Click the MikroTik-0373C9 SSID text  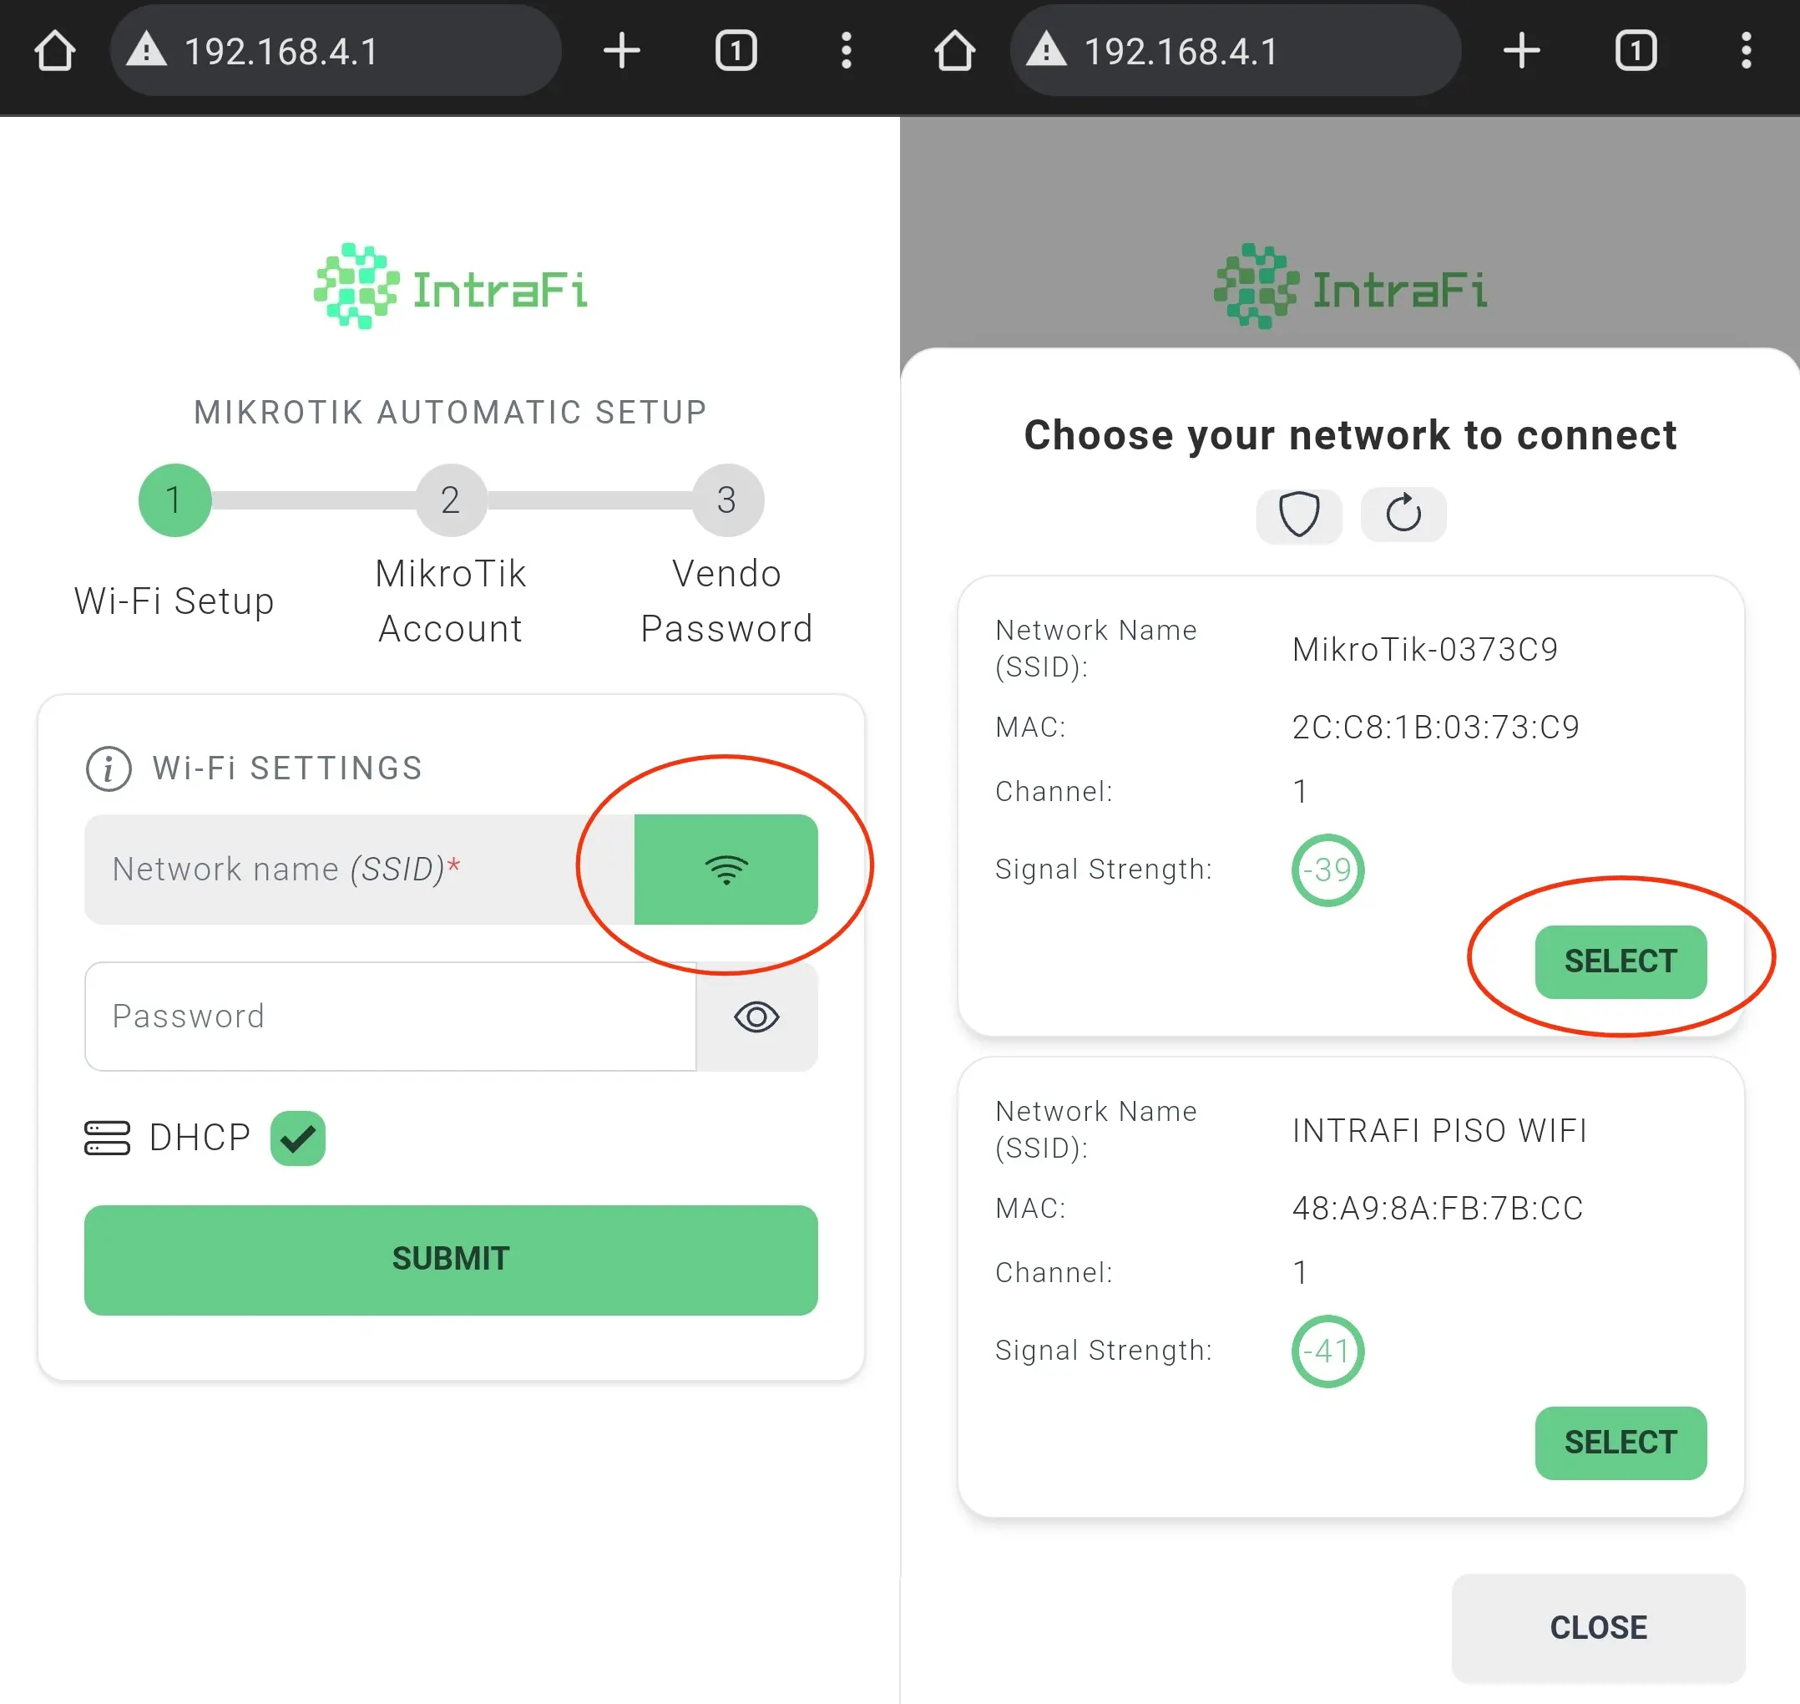(x=1425, y=650)
